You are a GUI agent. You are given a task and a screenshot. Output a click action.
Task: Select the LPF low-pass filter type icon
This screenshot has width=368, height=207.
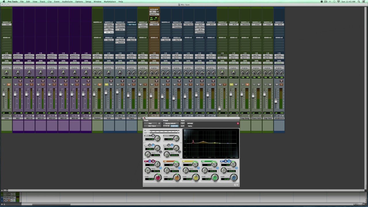coord(172,145)
